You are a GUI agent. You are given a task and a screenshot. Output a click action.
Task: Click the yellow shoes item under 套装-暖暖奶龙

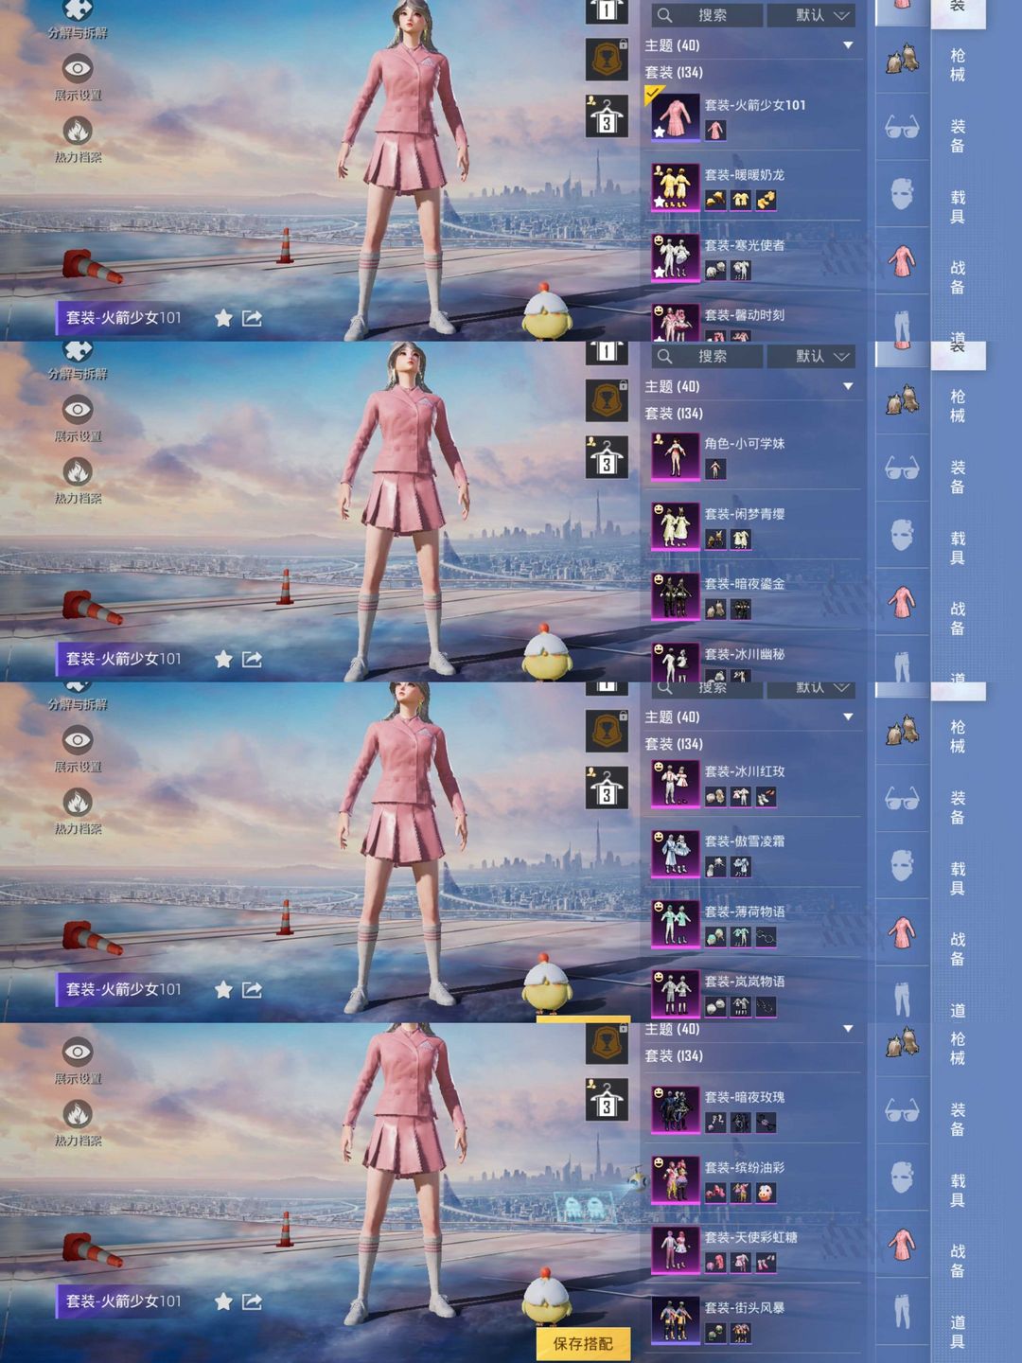point(766,200)
